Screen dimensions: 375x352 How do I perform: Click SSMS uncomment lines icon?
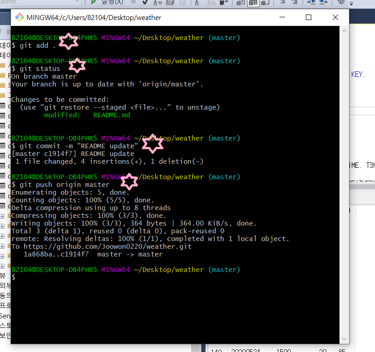point(295,2)
